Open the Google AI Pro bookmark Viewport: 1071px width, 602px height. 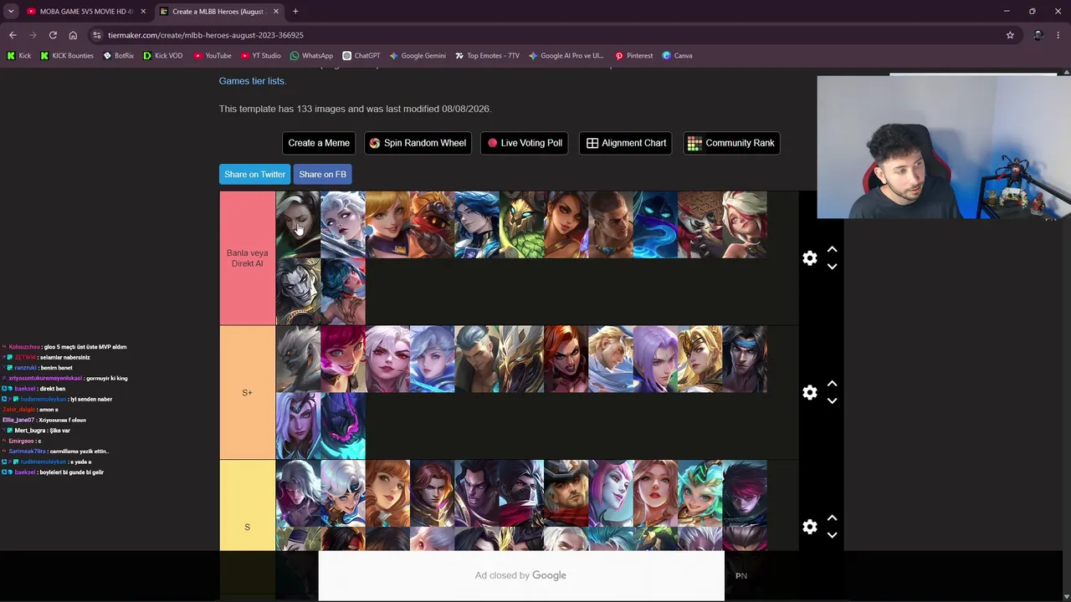click(x=566, y=55)
